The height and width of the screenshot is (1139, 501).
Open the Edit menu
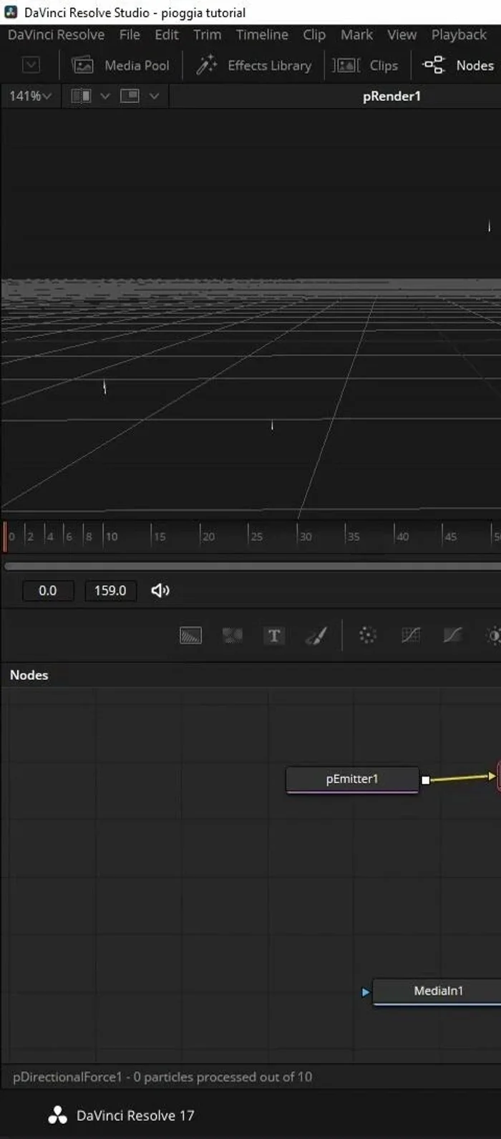pyautogui.click(x=167, y=34)
